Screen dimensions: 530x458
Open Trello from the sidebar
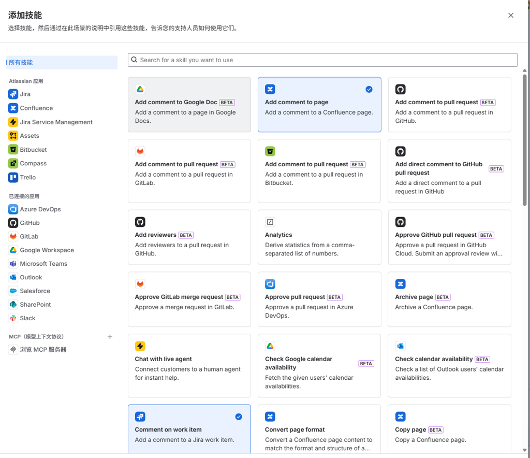(x=13, y=177)
